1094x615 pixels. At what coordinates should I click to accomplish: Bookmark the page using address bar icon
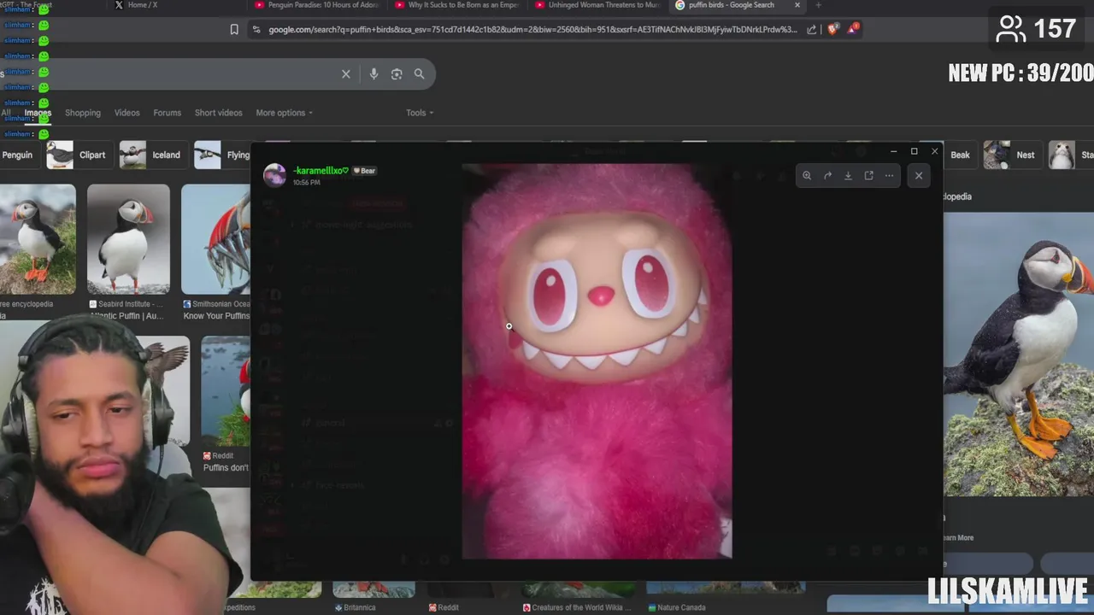click(x=234, y=29)
